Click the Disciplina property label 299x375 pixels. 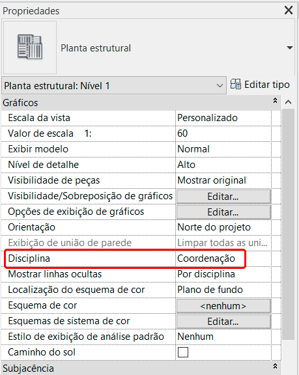(x=29, y=258)
